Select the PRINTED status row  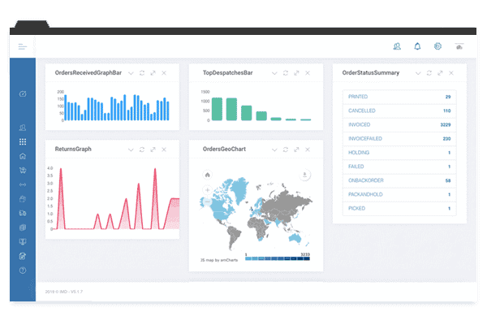pos(399,97)
